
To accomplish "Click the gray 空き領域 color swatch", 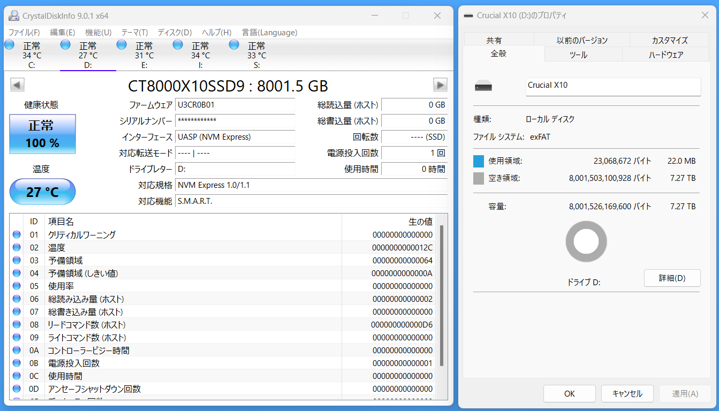I will point(479,178).
